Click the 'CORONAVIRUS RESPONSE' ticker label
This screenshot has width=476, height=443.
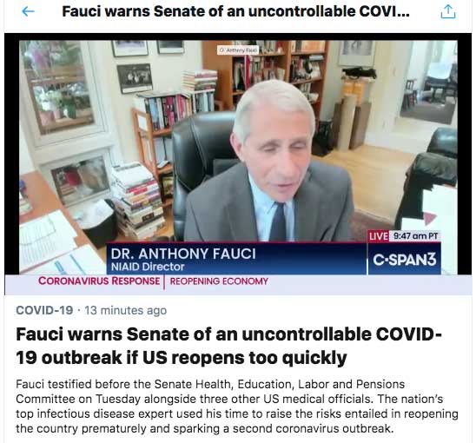pos(99,281)
